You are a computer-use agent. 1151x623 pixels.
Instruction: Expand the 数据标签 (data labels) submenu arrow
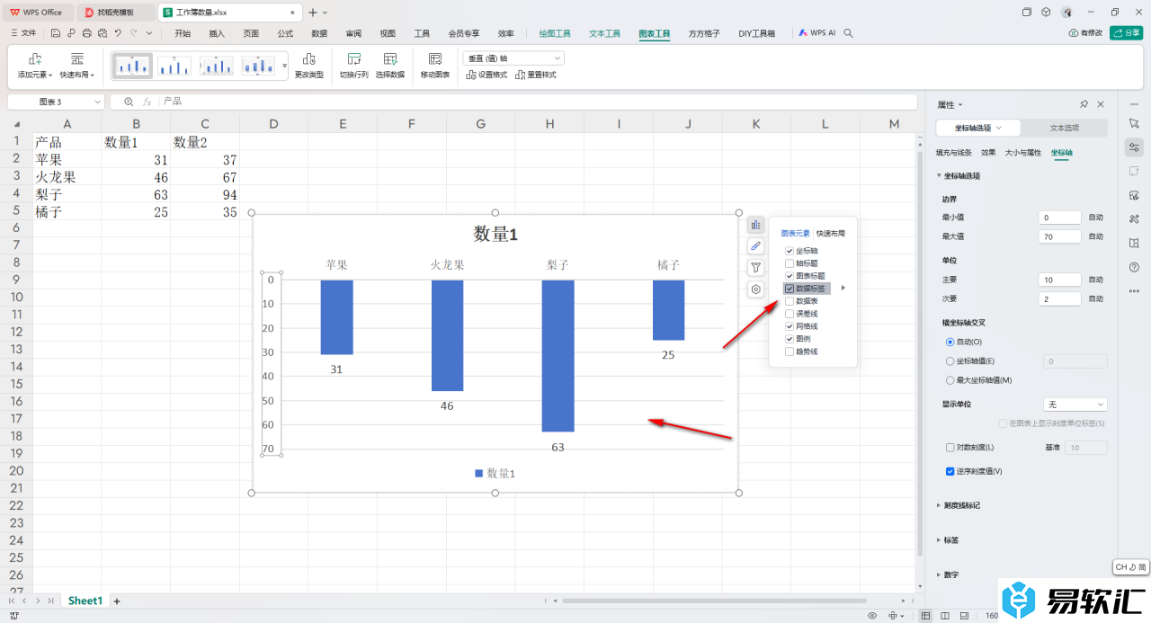point(843,289)
